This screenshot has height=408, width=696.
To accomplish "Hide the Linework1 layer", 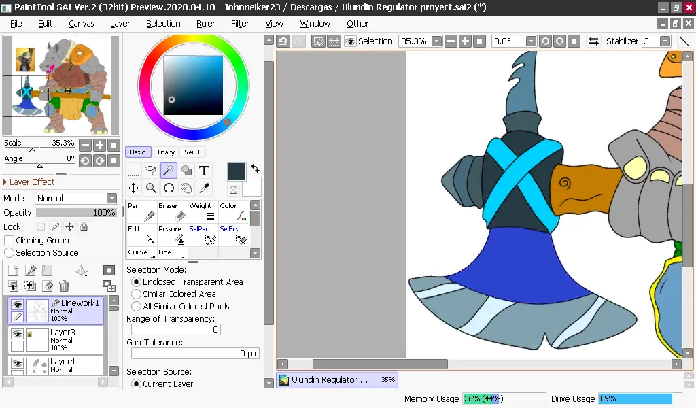I will pos(17,304).
